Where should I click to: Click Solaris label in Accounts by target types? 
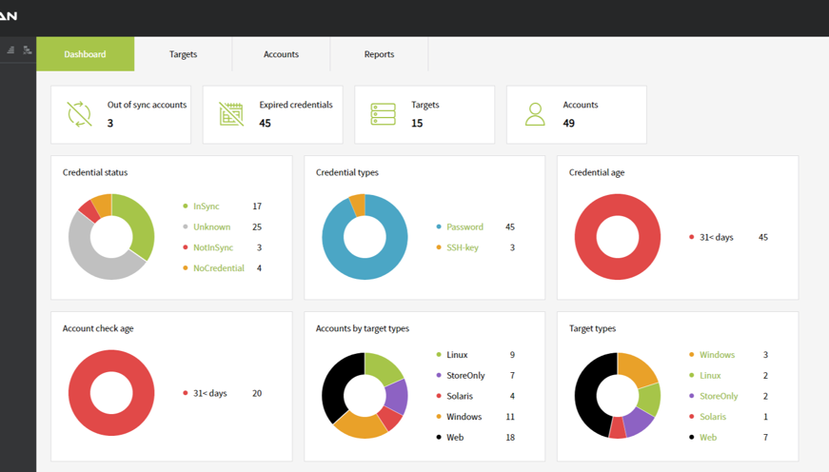460,396
